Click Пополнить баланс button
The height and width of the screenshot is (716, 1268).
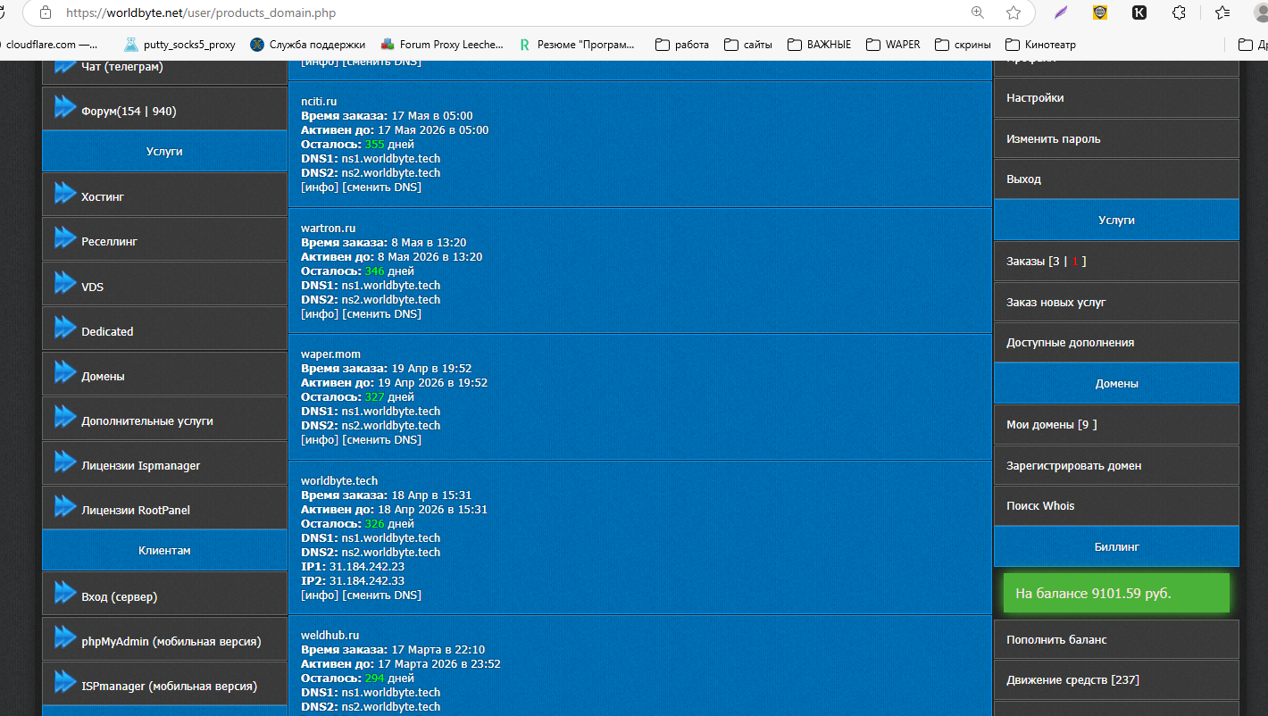tap(1056, 640)
